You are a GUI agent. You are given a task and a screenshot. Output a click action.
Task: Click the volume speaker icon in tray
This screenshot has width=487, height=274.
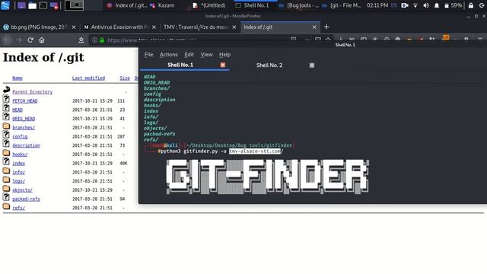pyautogui.click(x=426, y=5)
